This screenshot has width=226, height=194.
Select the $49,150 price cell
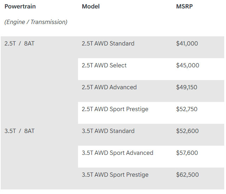point(187,87)
